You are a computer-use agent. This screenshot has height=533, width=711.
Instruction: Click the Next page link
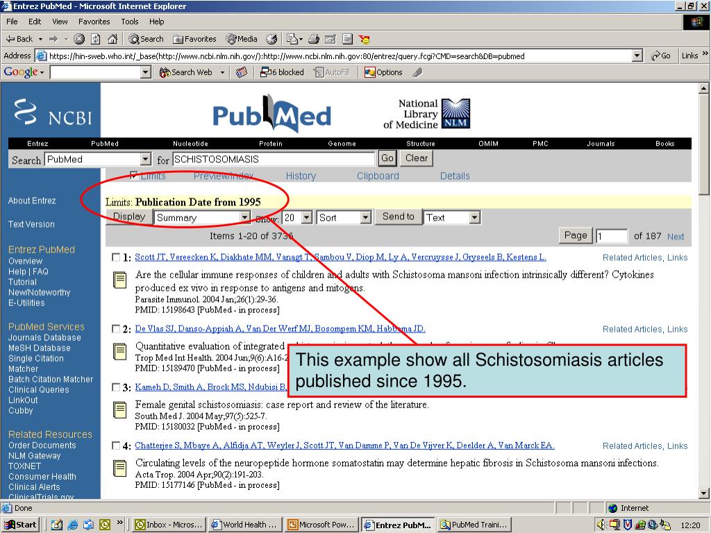click(675, 237)
